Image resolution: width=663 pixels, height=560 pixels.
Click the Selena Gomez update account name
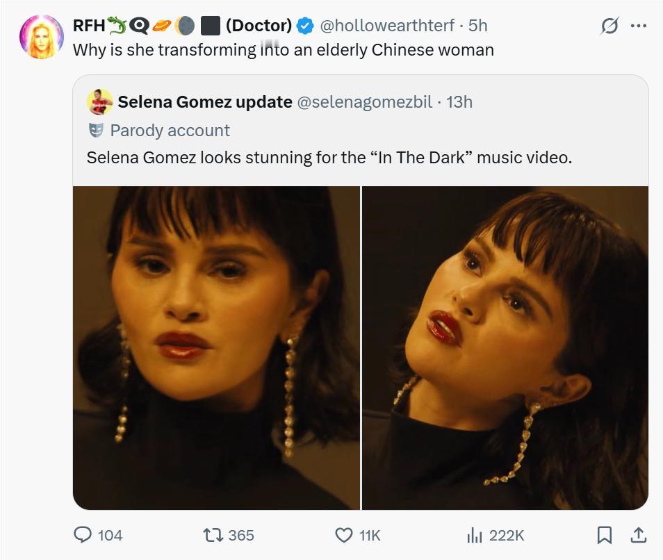(x=204, y=101)
